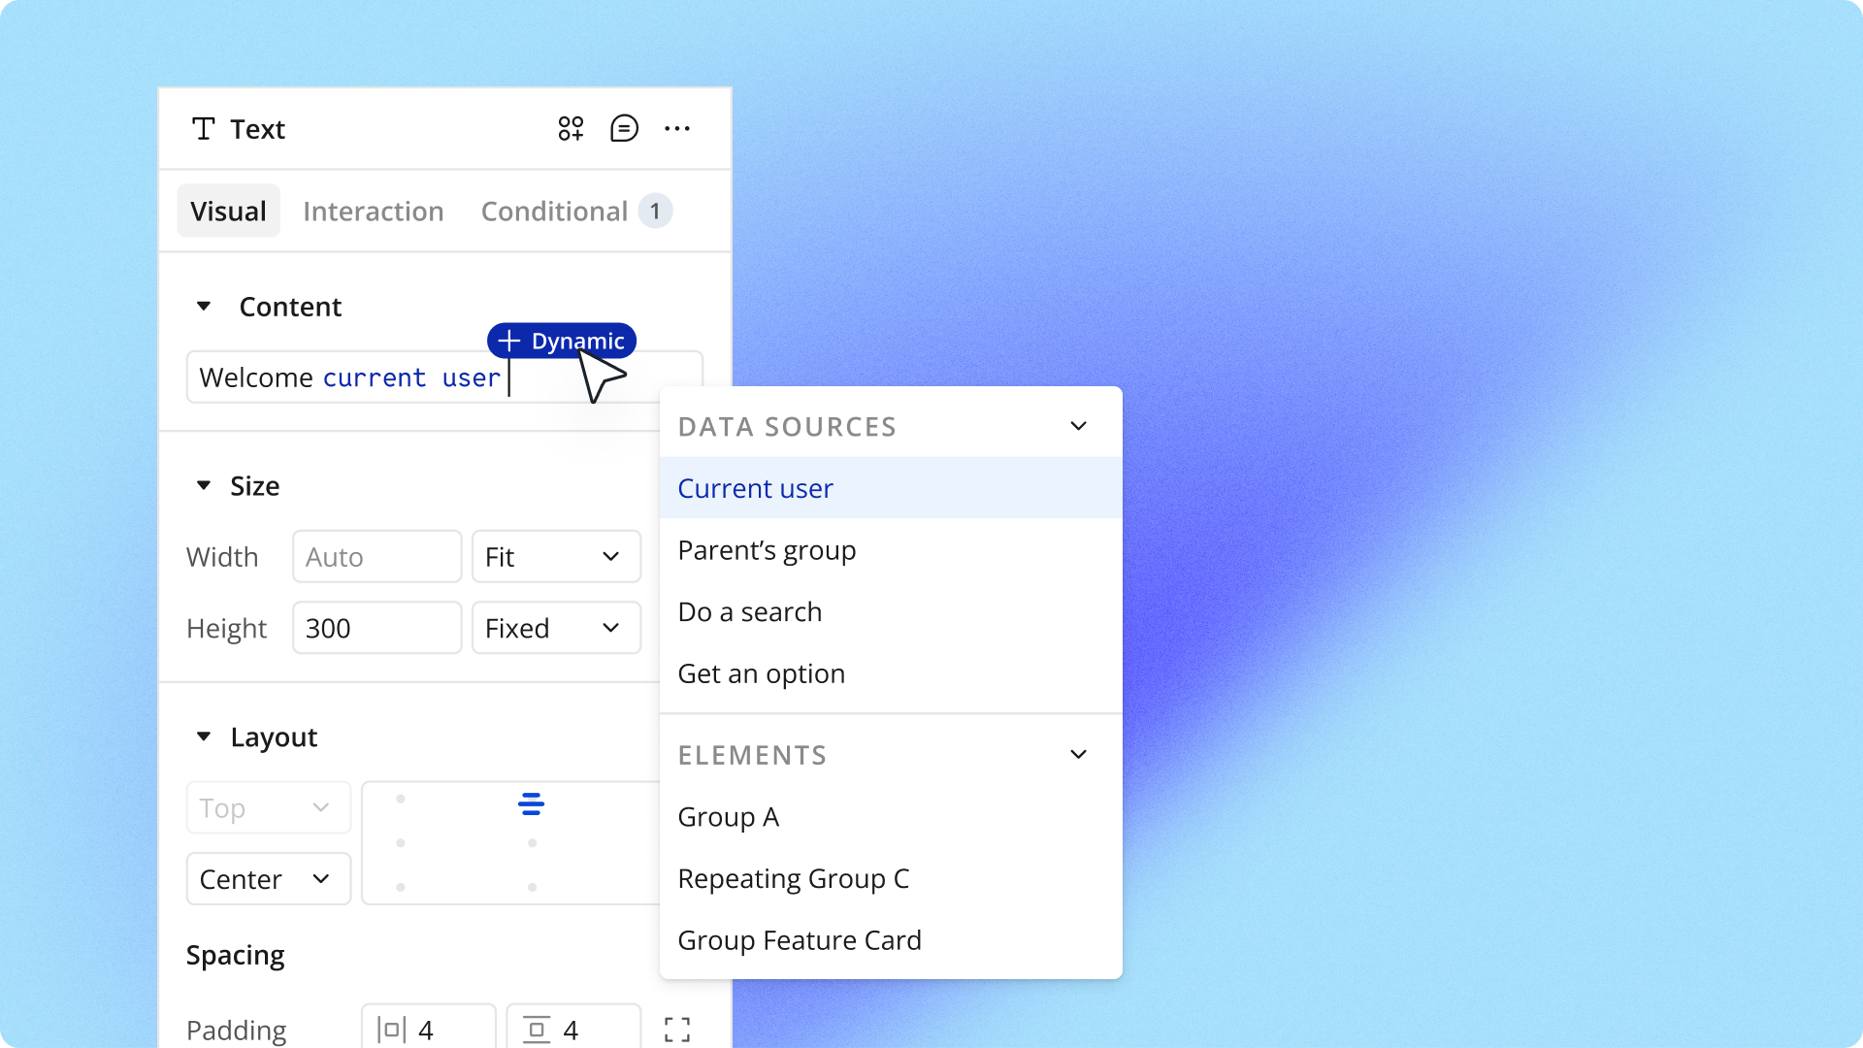This screenshot has height=1048, width=1863.
Task: Click the vertical padding icon field
Action: click(572, 1030)
